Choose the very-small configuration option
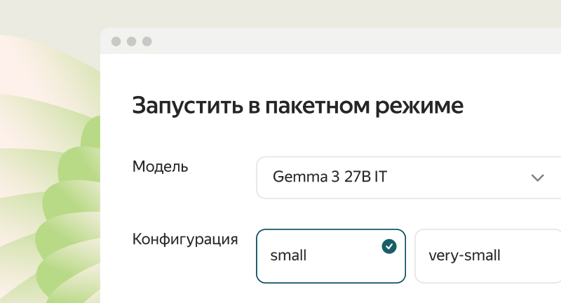 pyautogui.click(x=488, y=256)
